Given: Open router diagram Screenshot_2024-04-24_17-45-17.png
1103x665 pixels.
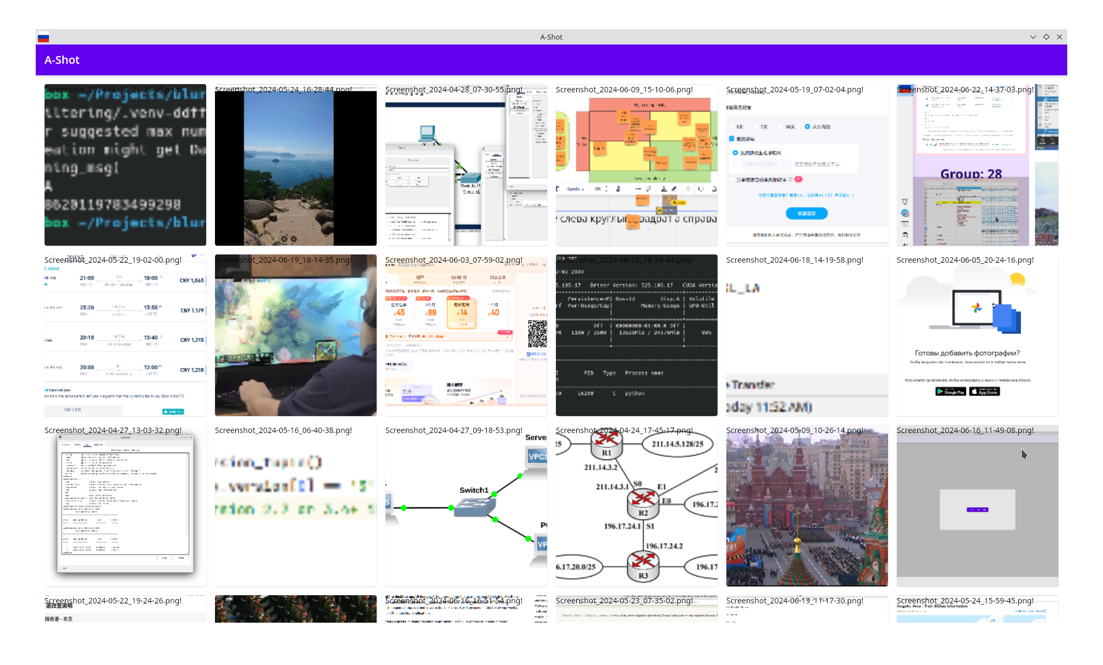Looking at the screenshot, I should point(637,506).
